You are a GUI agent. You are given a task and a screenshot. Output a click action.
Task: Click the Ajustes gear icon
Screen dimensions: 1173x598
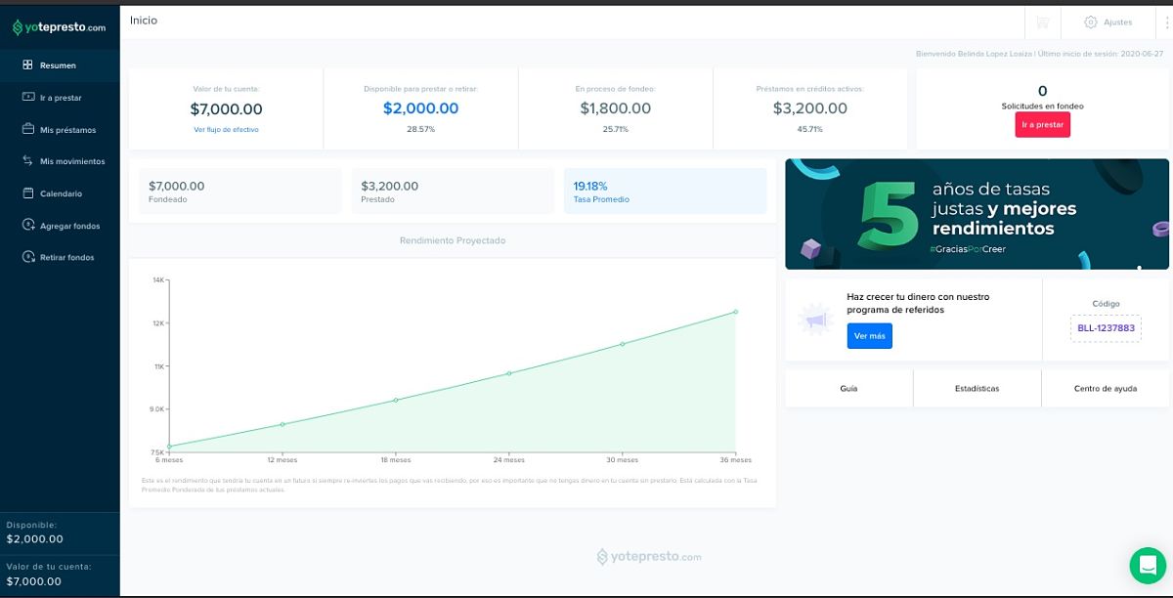(x=1091, y=21)
